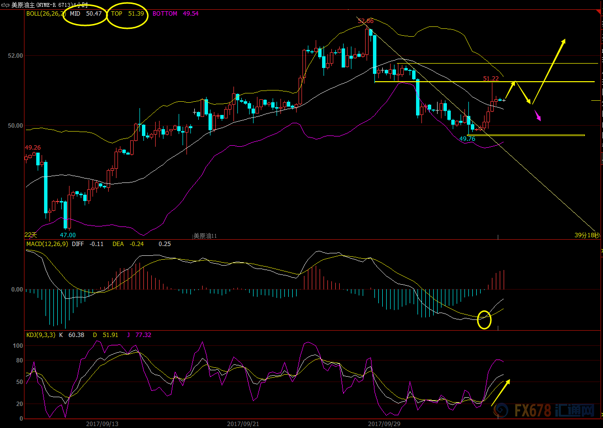Click the 52.86 high price label
Image resolution: width=603 pixels, height=428 pixels.
pos(366,21)
